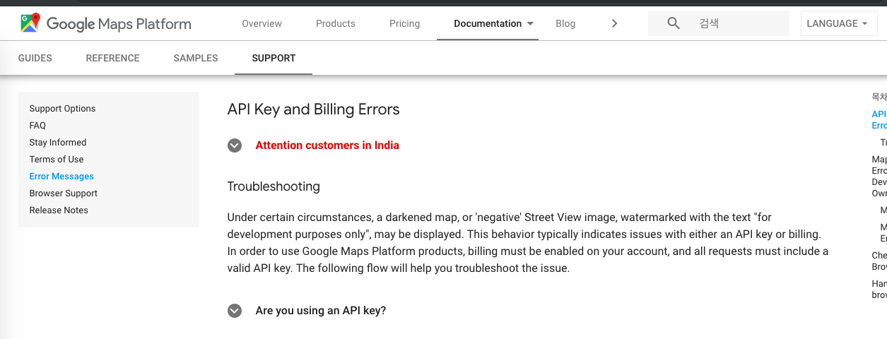Click the right chevron for more nav items

tap(614, 23)
